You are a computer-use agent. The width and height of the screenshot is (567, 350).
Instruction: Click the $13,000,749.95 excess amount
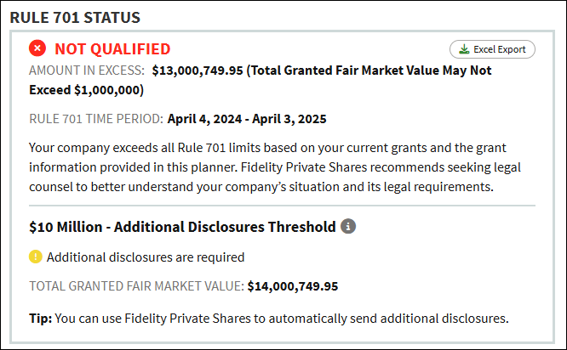198,71
